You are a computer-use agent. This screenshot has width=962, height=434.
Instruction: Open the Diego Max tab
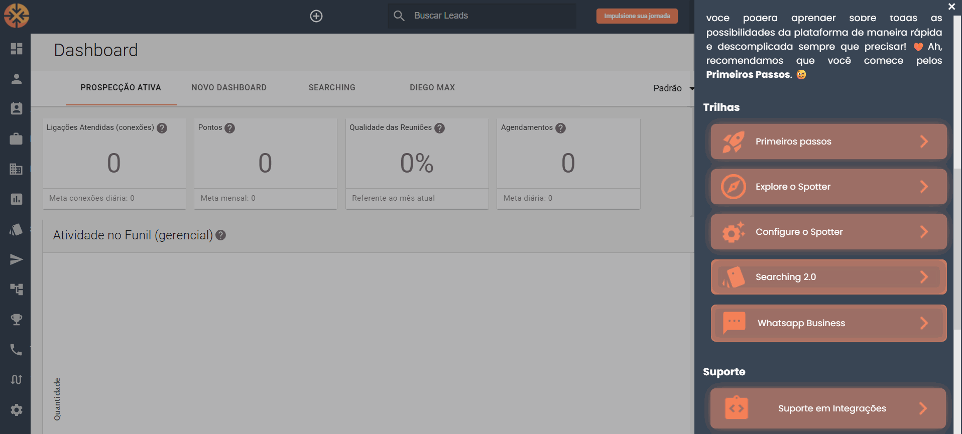point(432,88)
